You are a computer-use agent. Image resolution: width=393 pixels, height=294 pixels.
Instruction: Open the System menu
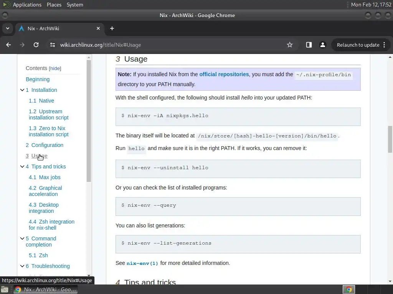click(75, 5)
